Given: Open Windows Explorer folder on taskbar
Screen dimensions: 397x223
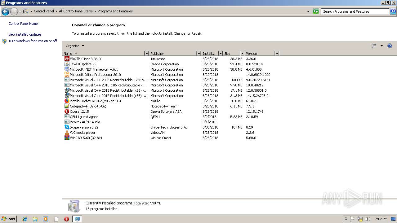Looking at the screenshot, I should [x=35, y=219].
